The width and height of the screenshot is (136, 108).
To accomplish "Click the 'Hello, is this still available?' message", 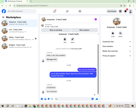I will (56, 55).
